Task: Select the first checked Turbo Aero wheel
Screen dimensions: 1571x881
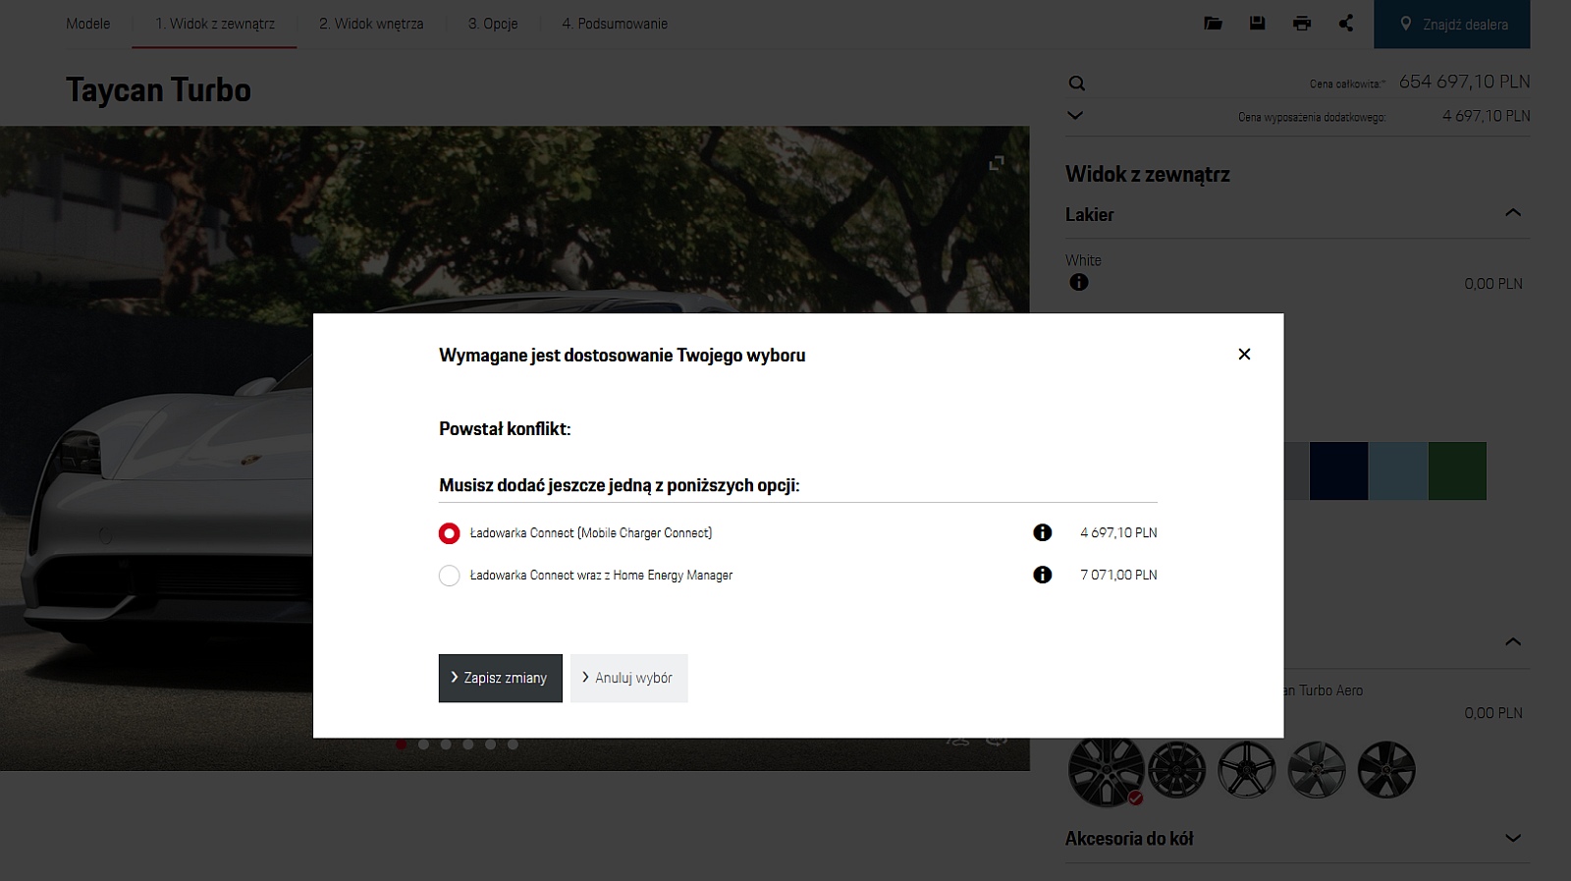Action: (x=1107, y=771)
